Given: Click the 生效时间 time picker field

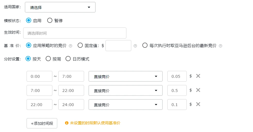Looking at the screenshot, I should (x=75, y=33).
